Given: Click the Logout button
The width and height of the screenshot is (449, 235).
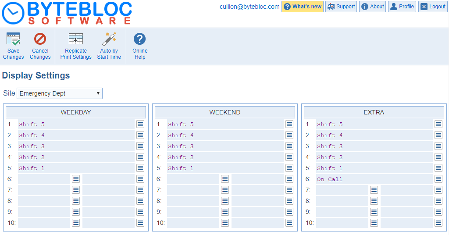Looking at the screenshot, I should point(433,7).
